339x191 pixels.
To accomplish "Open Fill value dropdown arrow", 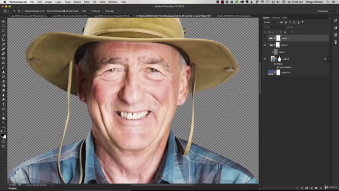I will coord(302,32).
